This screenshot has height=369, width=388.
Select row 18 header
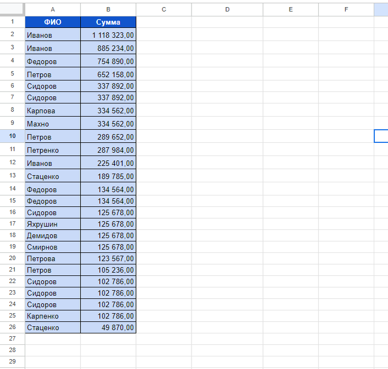pyautogui.click(x=13, y=235)
